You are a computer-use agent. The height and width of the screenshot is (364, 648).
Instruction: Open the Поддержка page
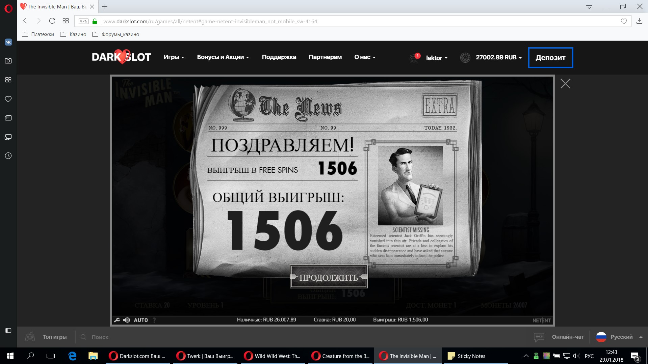pos(279,57)
